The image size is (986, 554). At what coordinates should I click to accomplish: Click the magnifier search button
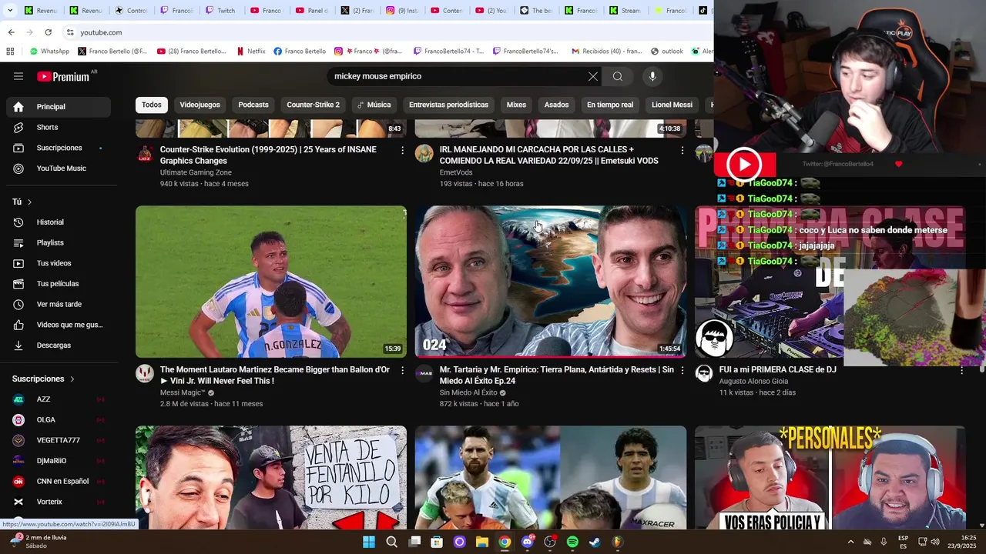[x=617, y=76]
